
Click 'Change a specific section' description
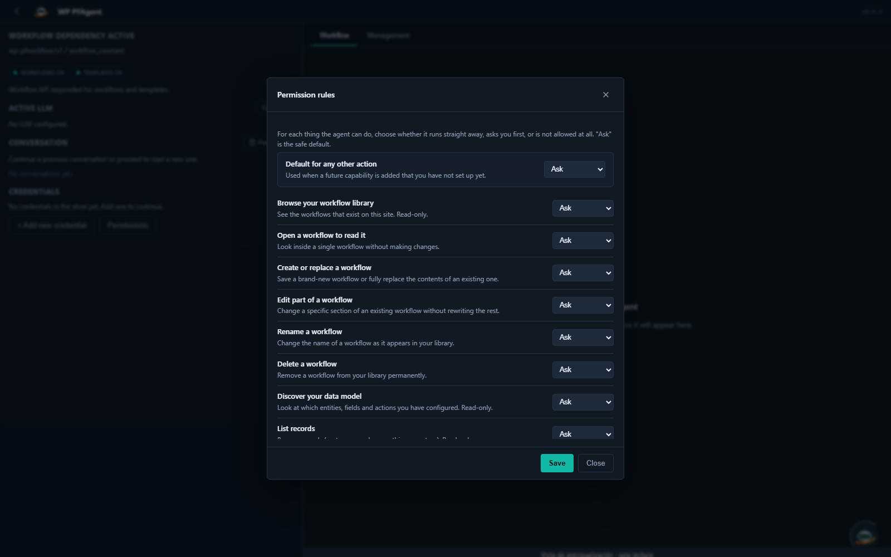coord(388,311)
